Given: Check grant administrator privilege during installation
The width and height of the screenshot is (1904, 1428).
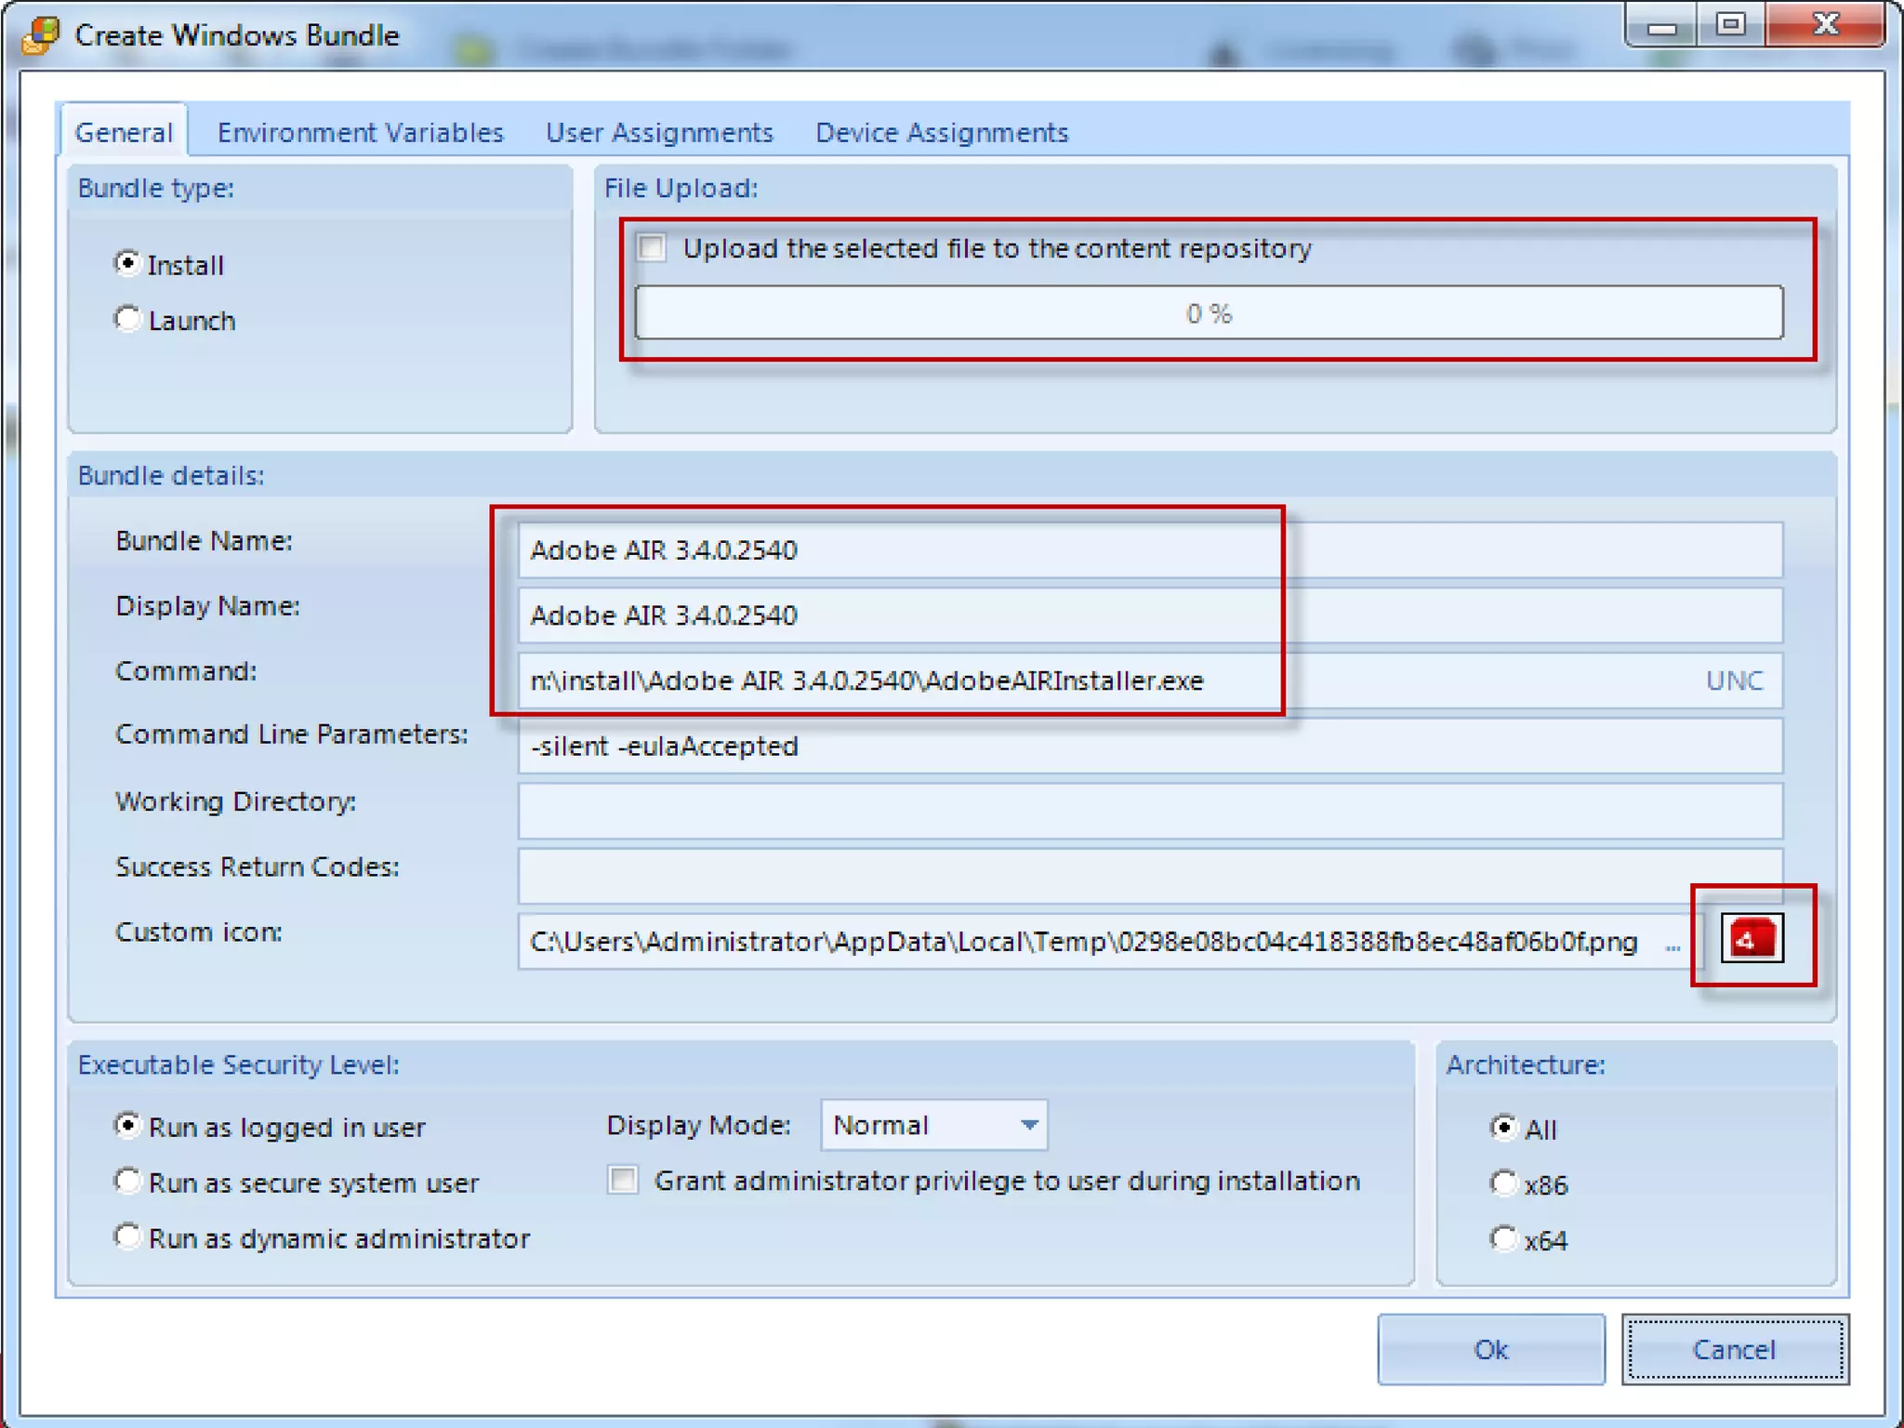Looking at the screenshot, I should coord(623,1181).
